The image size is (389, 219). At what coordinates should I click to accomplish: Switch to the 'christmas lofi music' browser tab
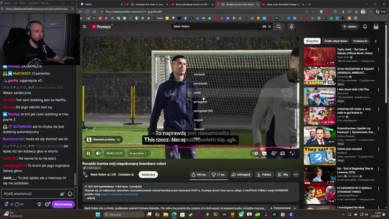pyautogui.click(x=147, y=4)
